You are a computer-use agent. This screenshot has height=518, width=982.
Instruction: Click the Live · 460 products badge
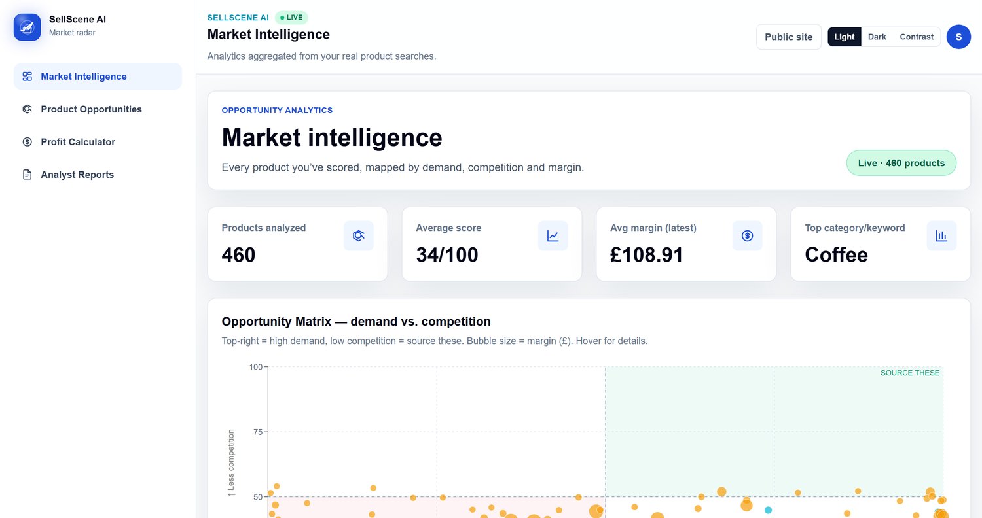901,163
